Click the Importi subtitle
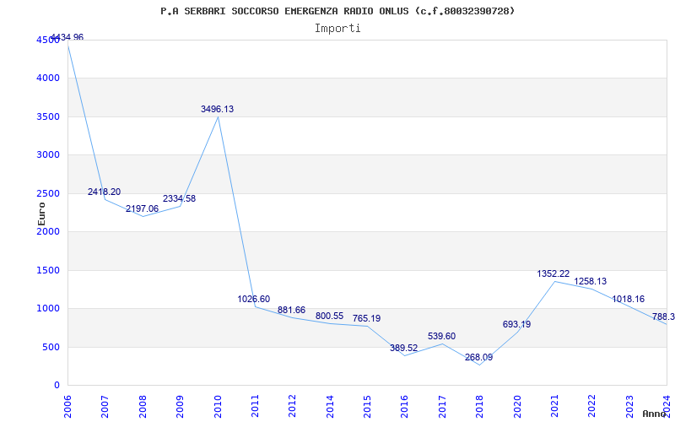The width and height of the screenshot is (675, 422). coord(337,29)
